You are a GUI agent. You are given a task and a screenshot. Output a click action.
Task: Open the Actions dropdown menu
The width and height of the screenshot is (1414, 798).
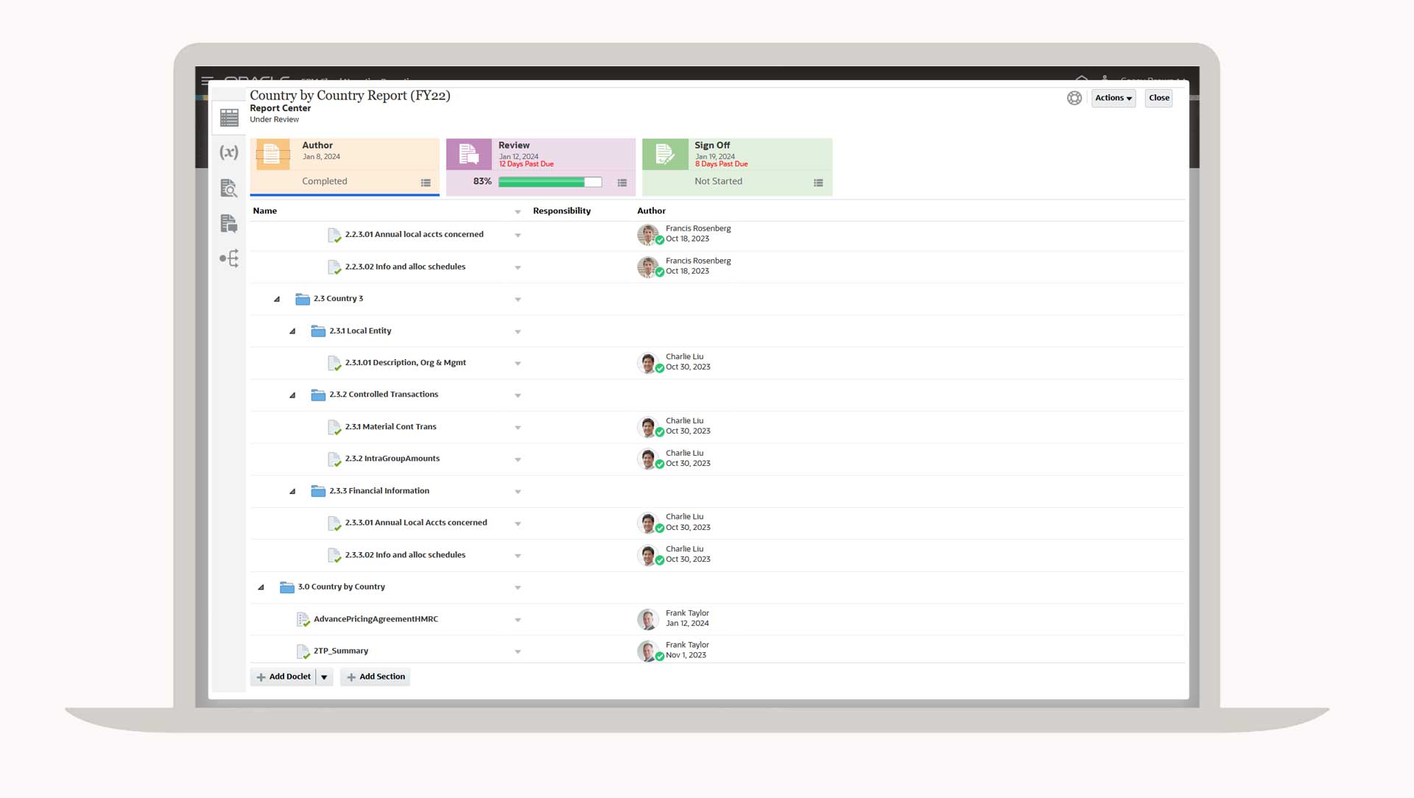pyautogui.click(x=1113, y=98)
